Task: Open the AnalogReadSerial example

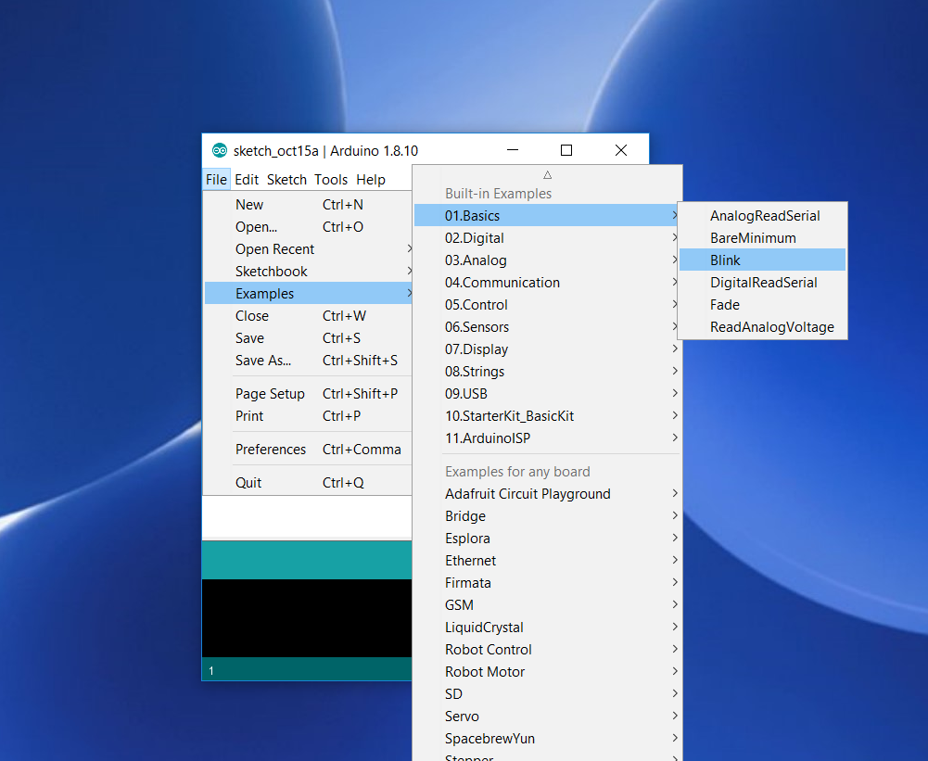Action: (762, 216)
